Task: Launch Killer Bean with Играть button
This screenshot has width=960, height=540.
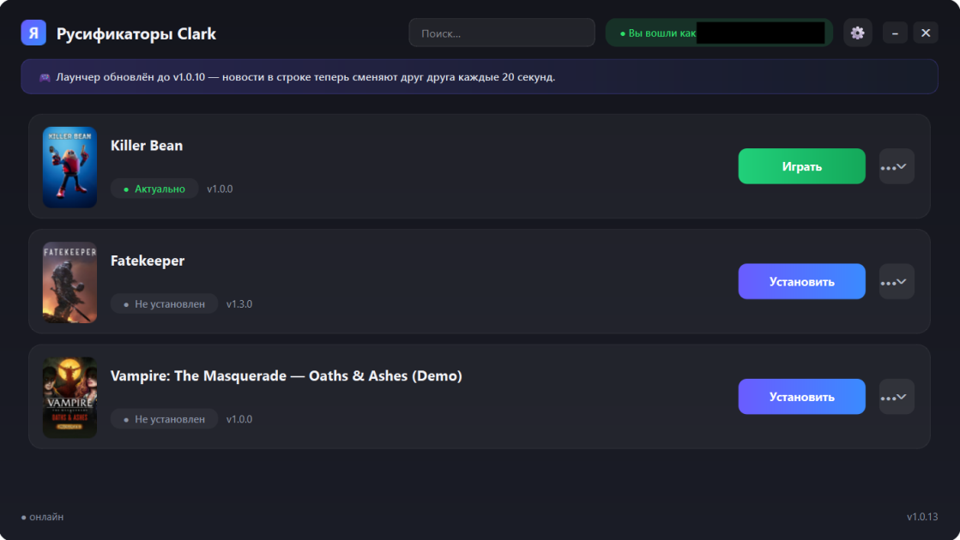Action: [801, 166]
